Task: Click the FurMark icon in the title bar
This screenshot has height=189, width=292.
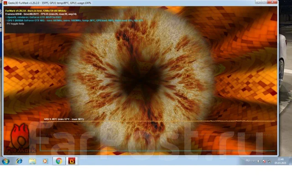Action: pyautogui.click(x=5, y=3)
